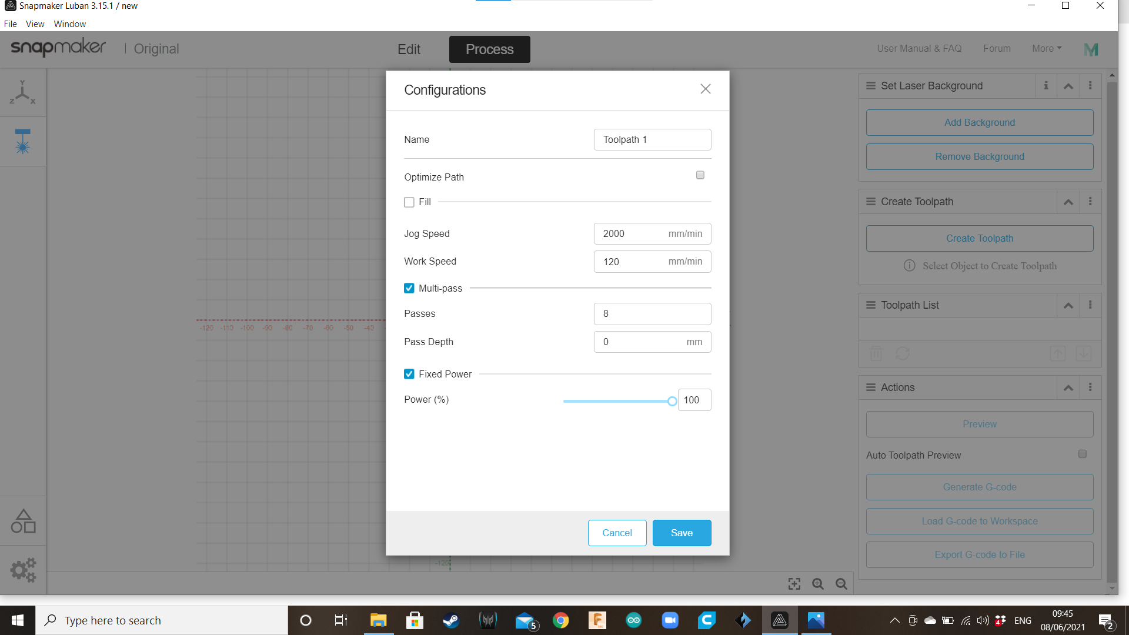
Task: Disable the Fixed Power checkbox
Action: [409, 374]
